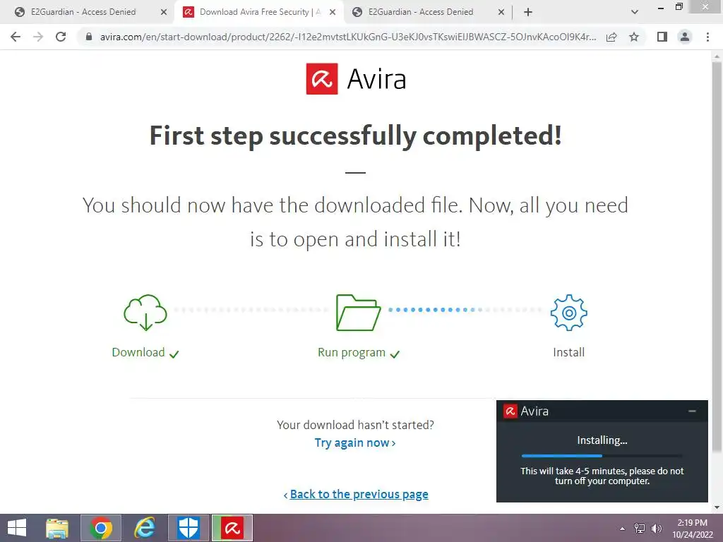Click the scrollbar down arrow
Image resolution: width=723 pixels, height=542 pixels.
[x=717, y=507]
